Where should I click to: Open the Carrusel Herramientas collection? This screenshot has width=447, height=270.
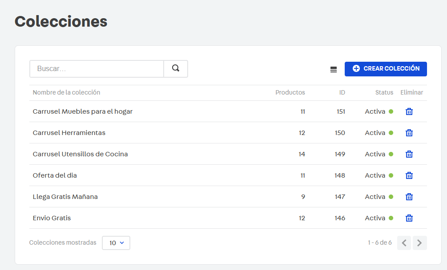click(69, 133)
